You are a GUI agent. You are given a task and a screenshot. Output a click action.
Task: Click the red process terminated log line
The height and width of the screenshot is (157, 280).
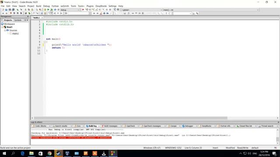point(71,138)
